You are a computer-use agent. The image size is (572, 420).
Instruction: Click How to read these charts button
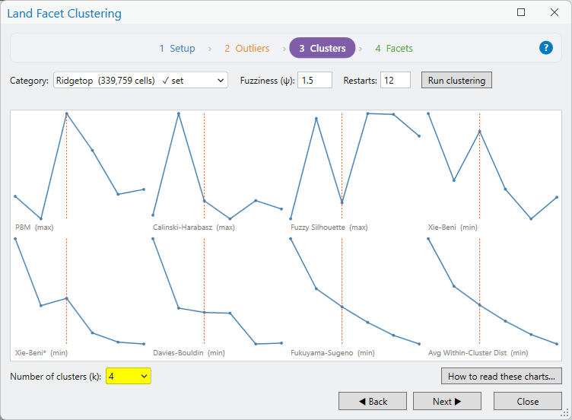(x=501, y=376)
